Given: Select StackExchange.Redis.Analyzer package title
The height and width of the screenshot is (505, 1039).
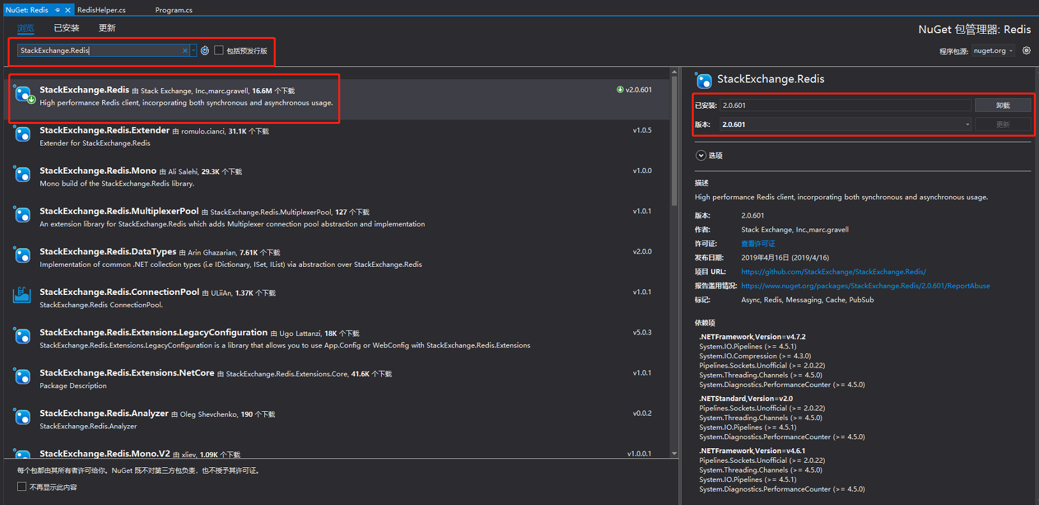Looking at the screenshot, I should point(104,413).
